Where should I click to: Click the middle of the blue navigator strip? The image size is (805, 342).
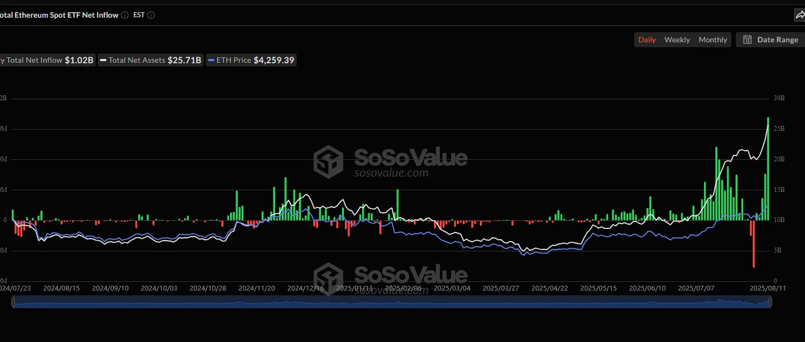pos(391,302)
